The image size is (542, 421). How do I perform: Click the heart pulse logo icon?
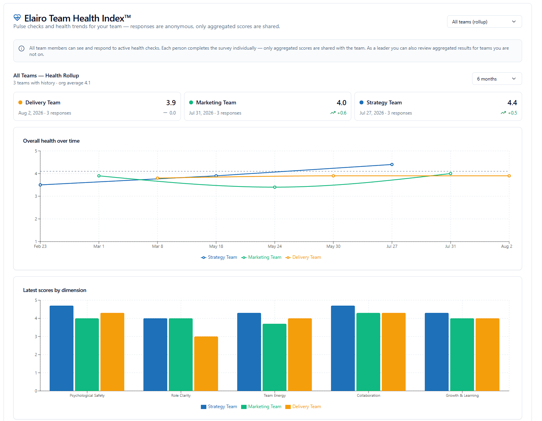pyautogui.click(x=17, y=18)
